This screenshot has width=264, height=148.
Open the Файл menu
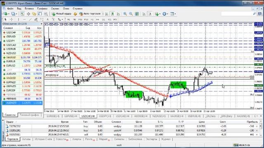10,9
